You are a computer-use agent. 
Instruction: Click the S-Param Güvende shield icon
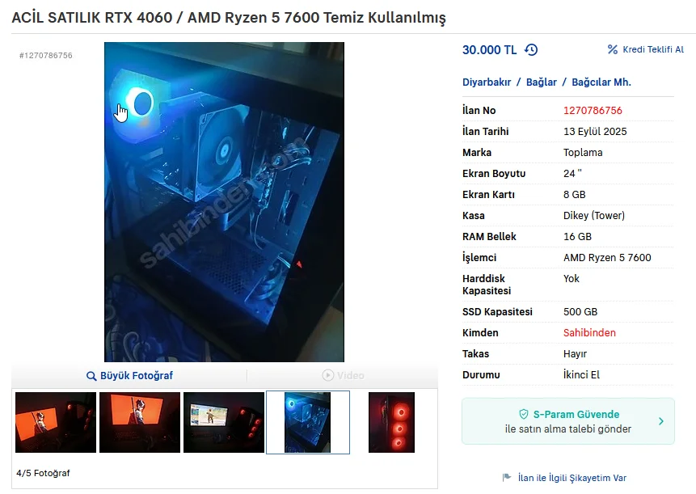[524, 414]
